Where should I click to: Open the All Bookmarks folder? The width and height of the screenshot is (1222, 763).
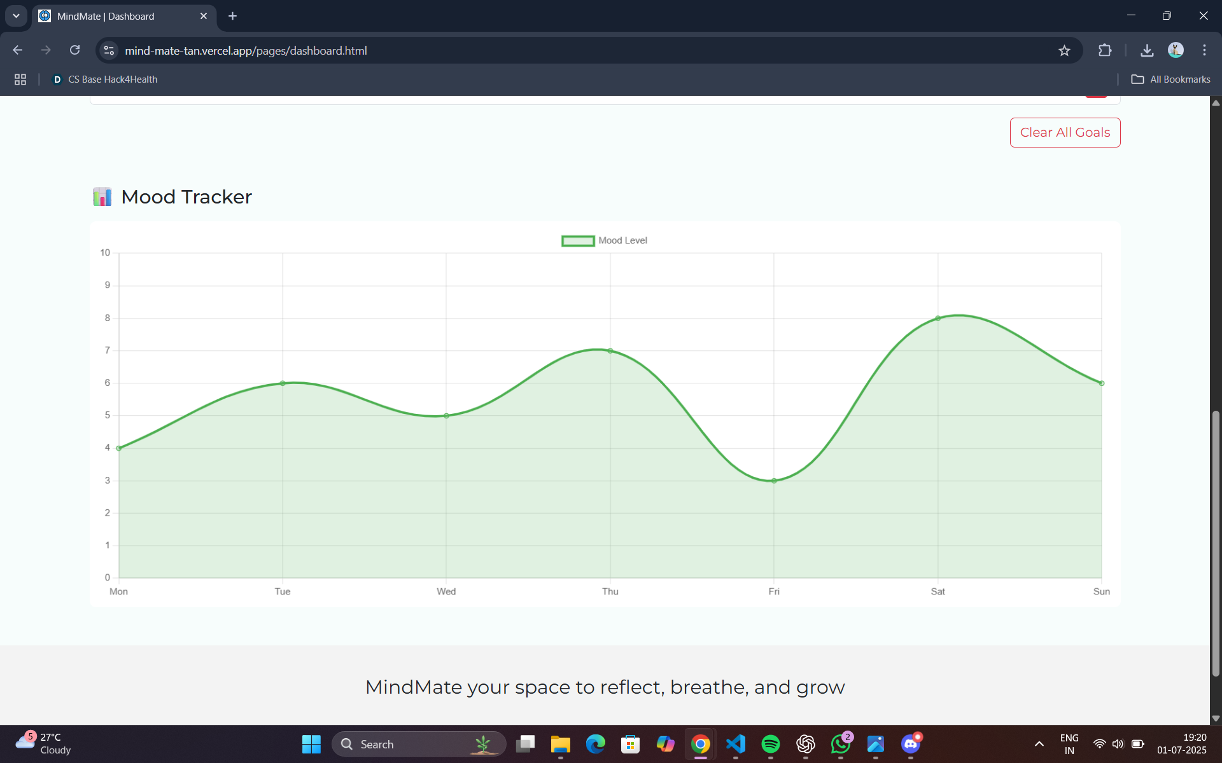pos(1170,79)
